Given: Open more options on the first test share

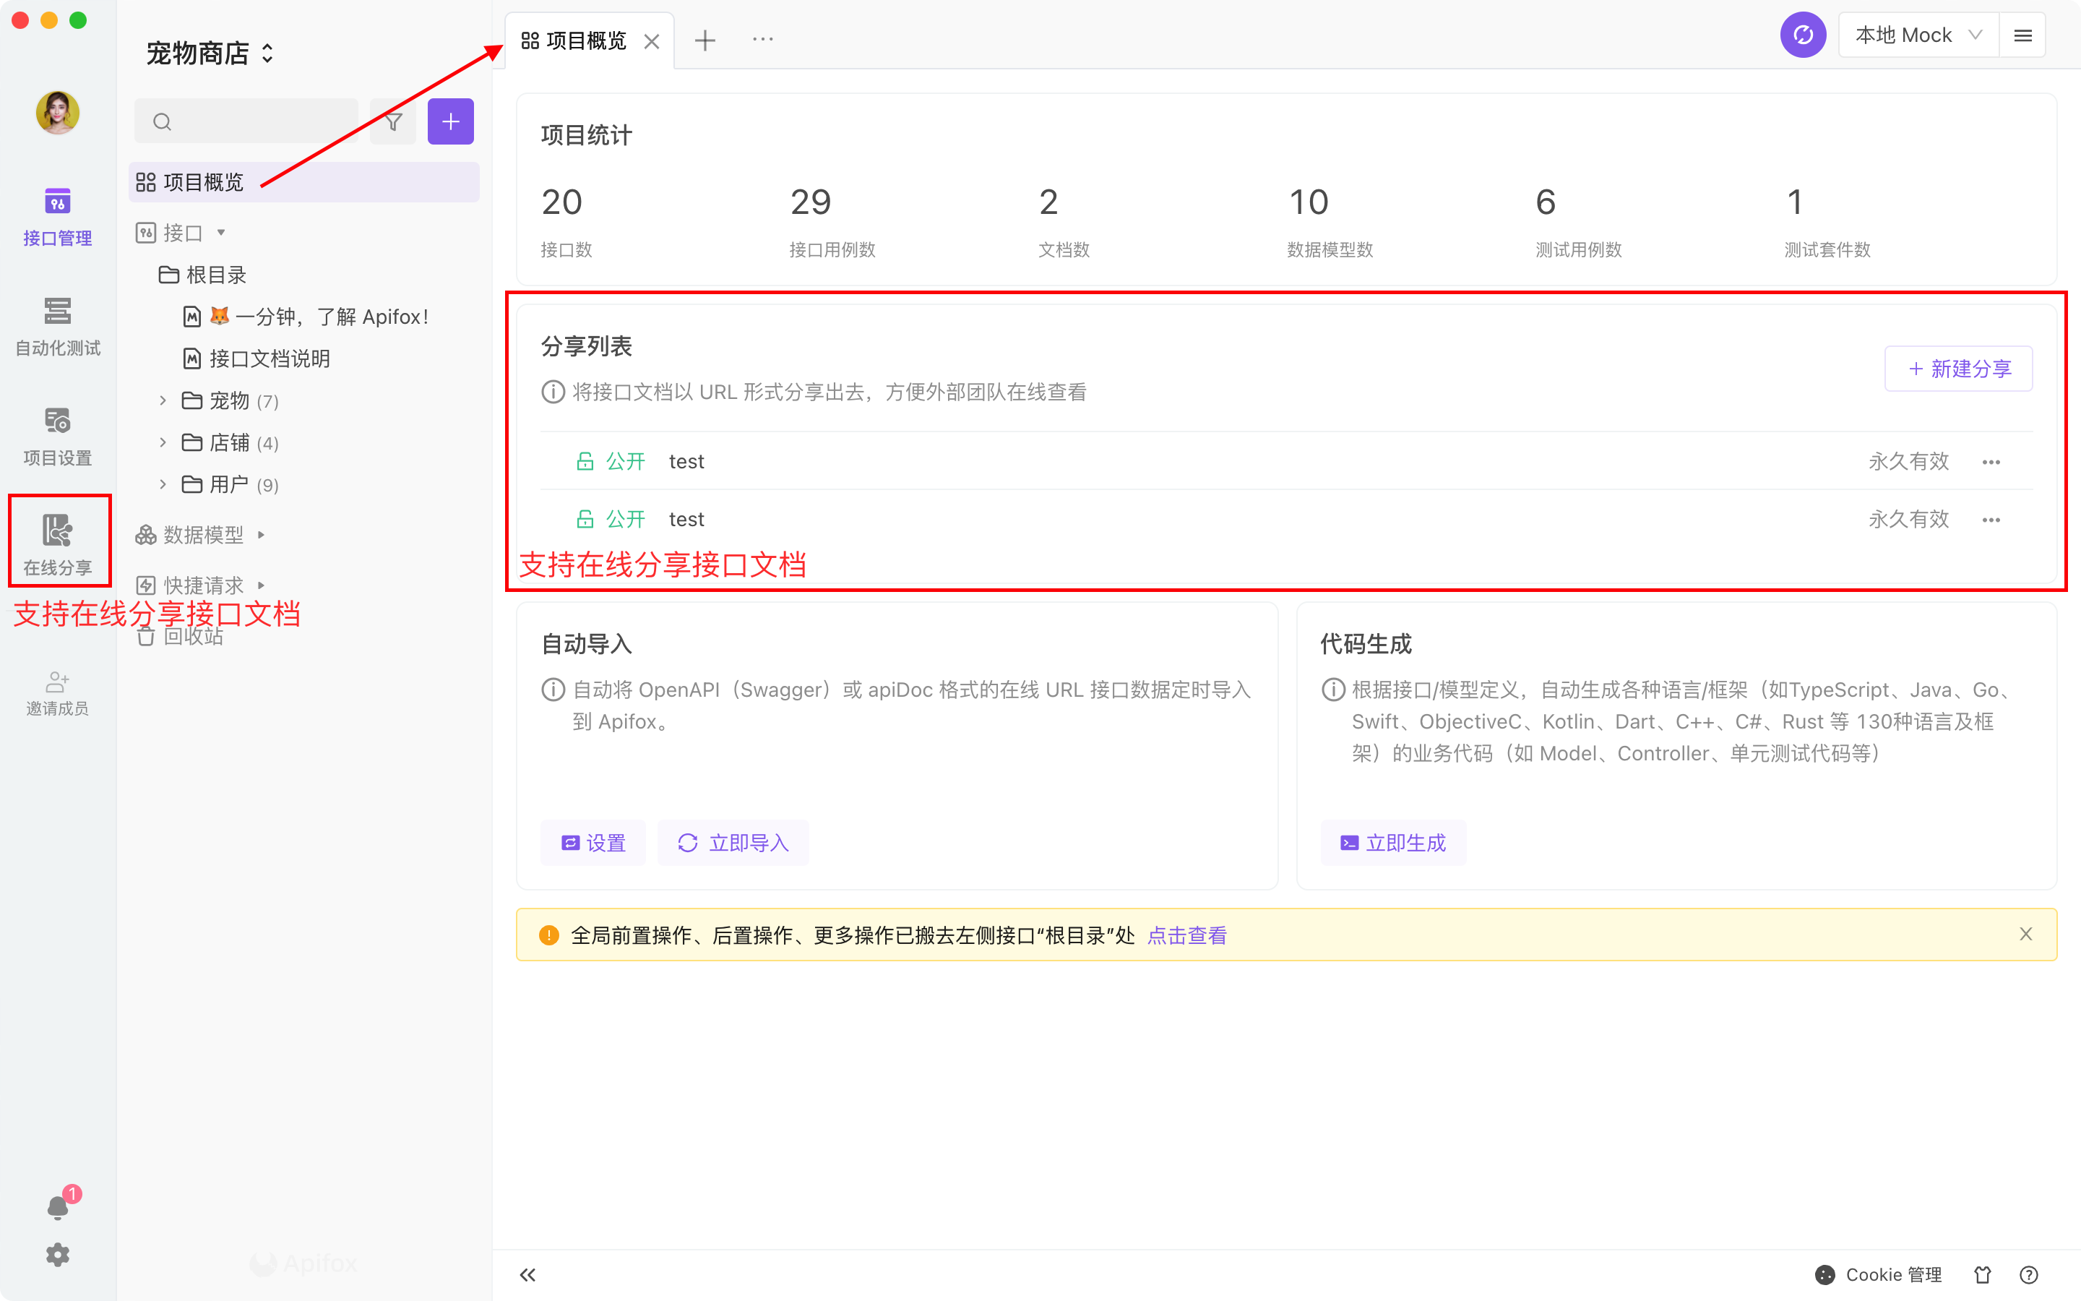Looking at the screenshot, I should coord(1992,461).
